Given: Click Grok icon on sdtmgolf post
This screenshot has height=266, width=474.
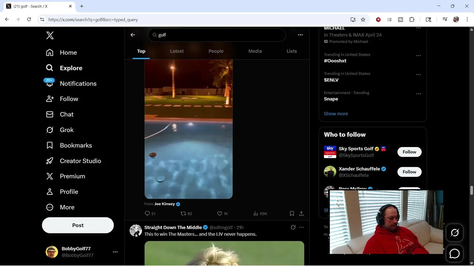Looking at the screenshot, I should point(293,227).
